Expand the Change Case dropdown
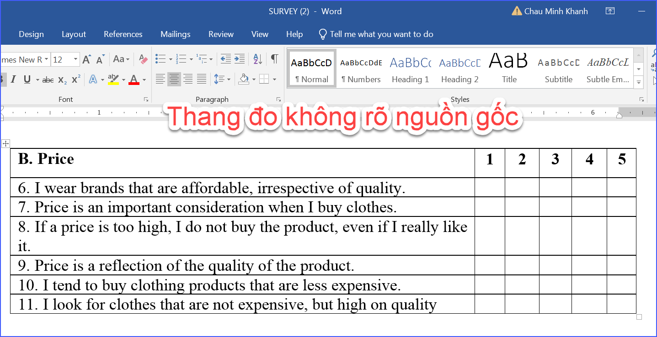 (x=121, y=59)
